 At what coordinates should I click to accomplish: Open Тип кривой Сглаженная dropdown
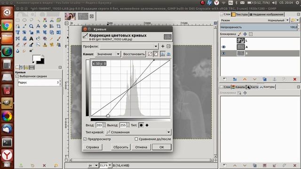(138, 132)
